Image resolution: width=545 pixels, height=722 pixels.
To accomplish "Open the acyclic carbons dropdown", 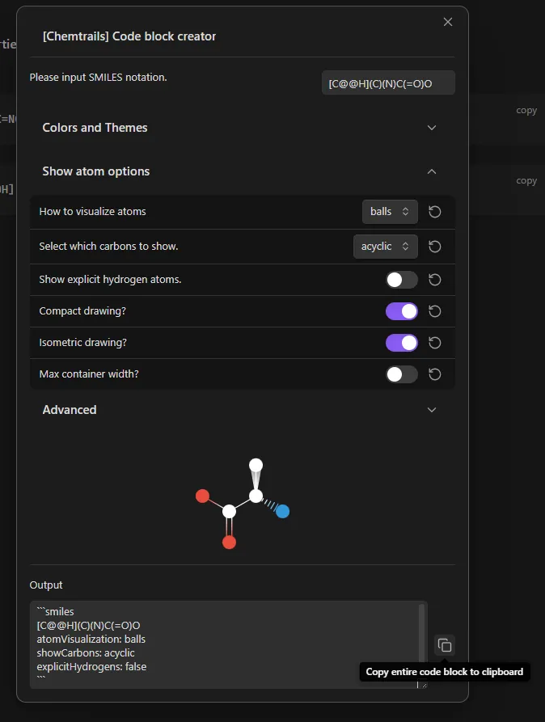I will (x=386, y=247).
